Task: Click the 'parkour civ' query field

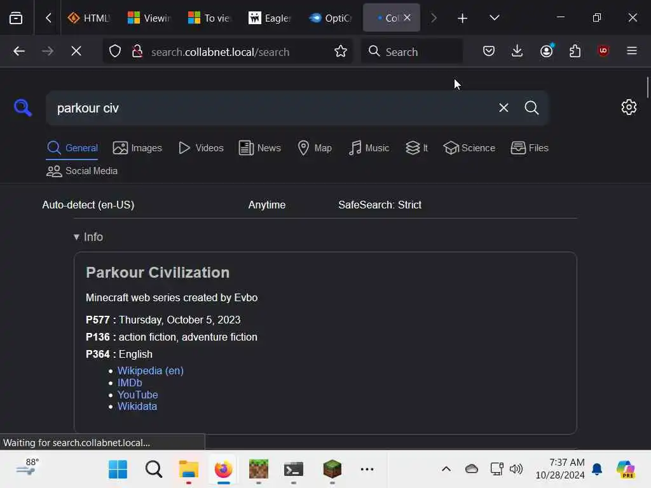Action: [270, 108]
